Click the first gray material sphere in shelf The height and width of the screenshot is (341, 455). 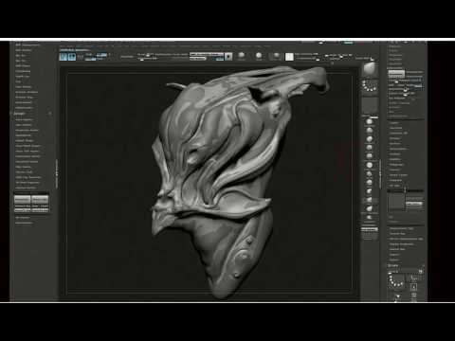(x=241, y=56)
